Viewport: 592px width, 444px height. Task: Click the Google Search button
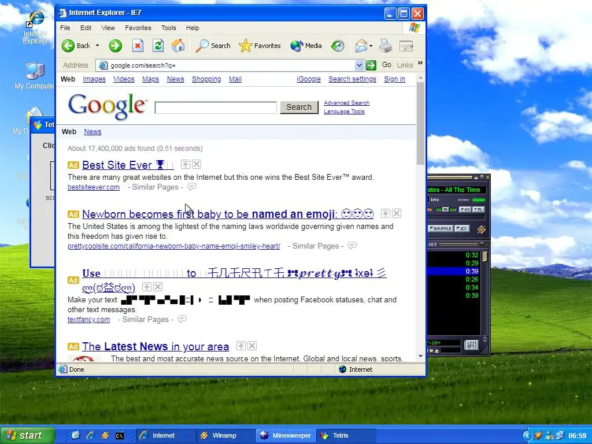point(299,107)
